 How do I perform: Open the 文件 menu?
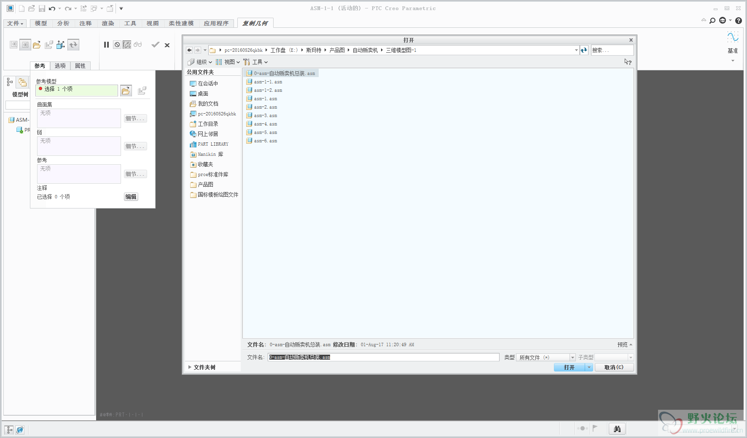click(15, 24)
